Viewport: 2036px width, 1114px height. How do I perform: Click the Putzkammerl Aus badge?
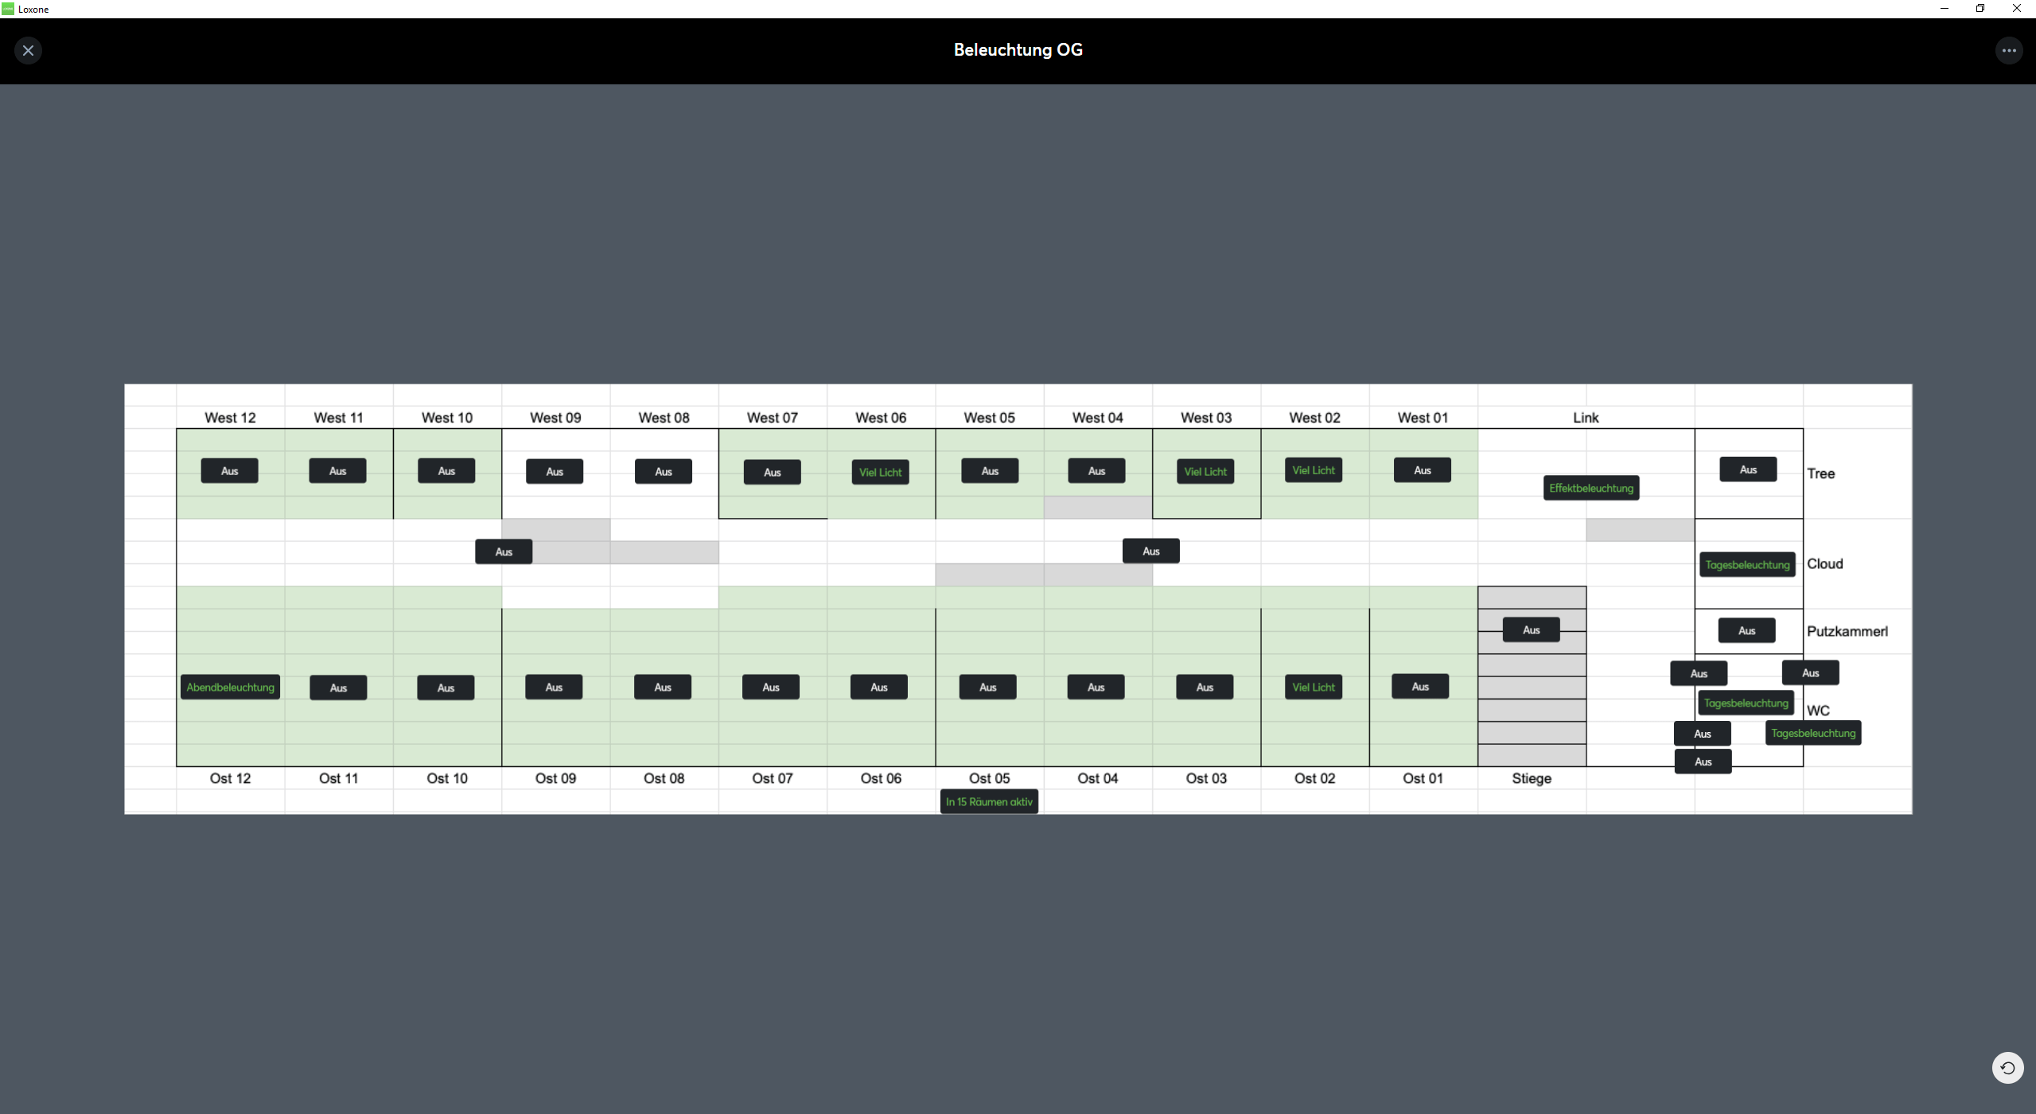click(x=1746, y=631)
